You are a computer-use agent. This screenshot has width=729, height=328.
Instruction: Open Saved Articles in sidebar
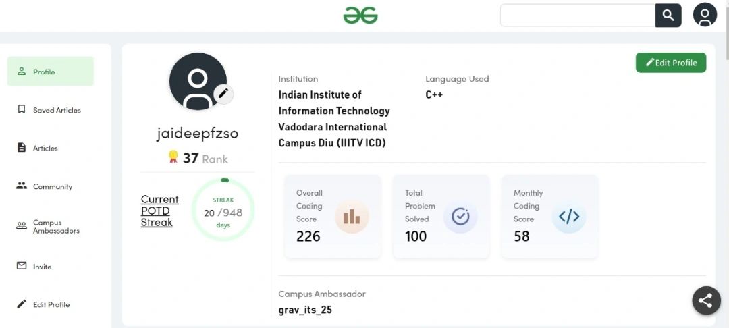click(50, 109)
